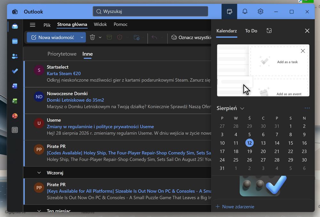Click the Delete trash icon in toolbar
Viewport: 320px width, 217px height.
click(x=92, y=37)
